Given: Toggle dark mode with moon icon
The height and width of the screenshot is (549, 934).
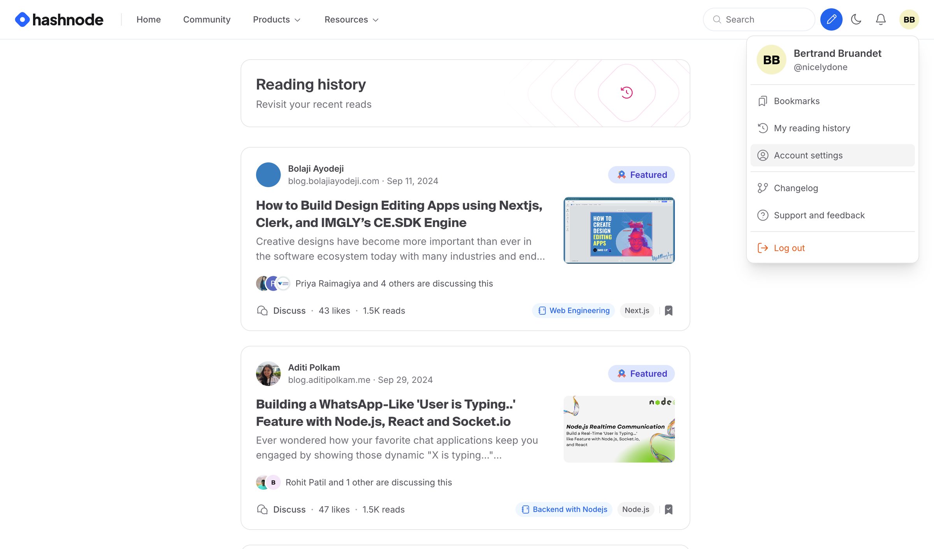Looking at the screenshot, I should [856, 19].
